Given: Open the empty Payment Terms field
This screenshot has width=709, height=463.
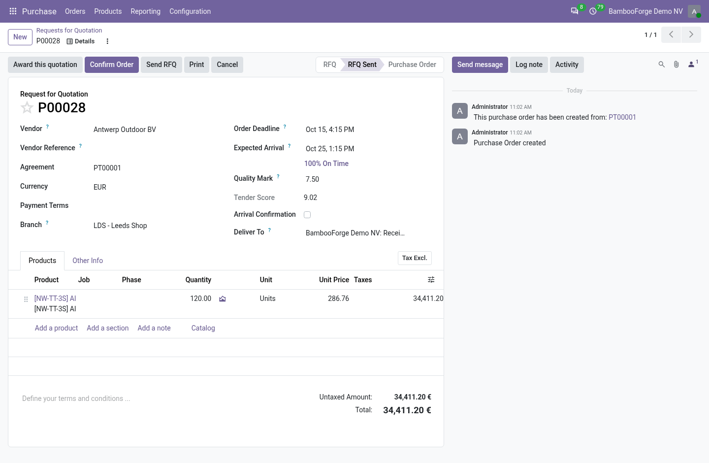Looking at the screenshot, I should pos(156,206).
